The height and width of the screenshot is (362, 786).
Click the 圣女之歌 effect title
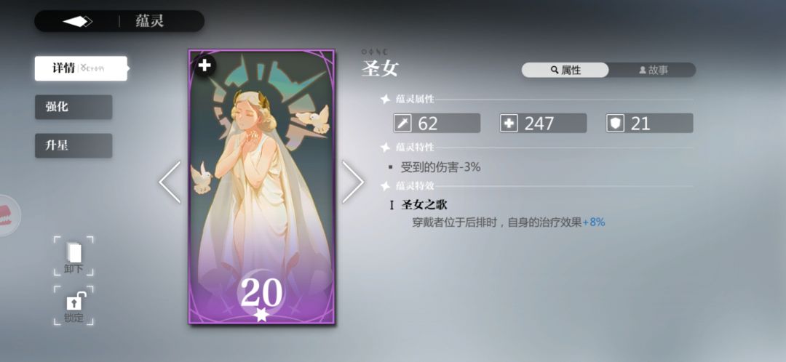[424, 205]
